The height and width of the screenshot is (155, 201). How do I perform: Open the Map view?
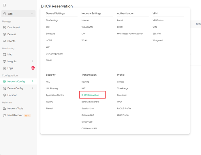pyautogui.click(x=10, y=55)
